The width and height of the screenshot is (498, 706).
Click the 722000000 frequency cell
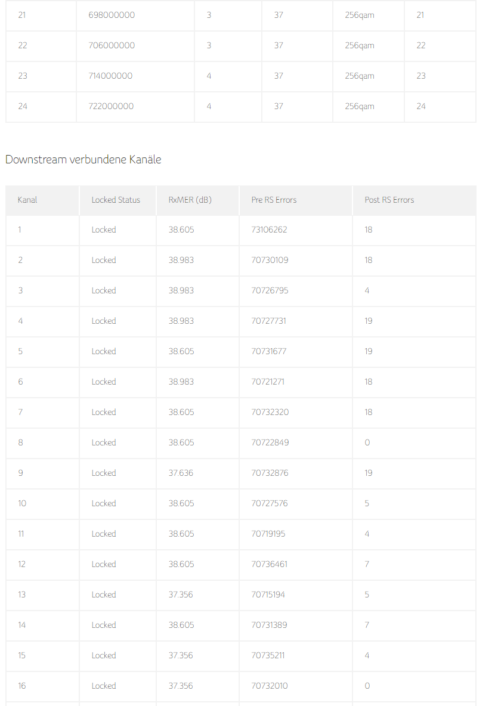111,106
